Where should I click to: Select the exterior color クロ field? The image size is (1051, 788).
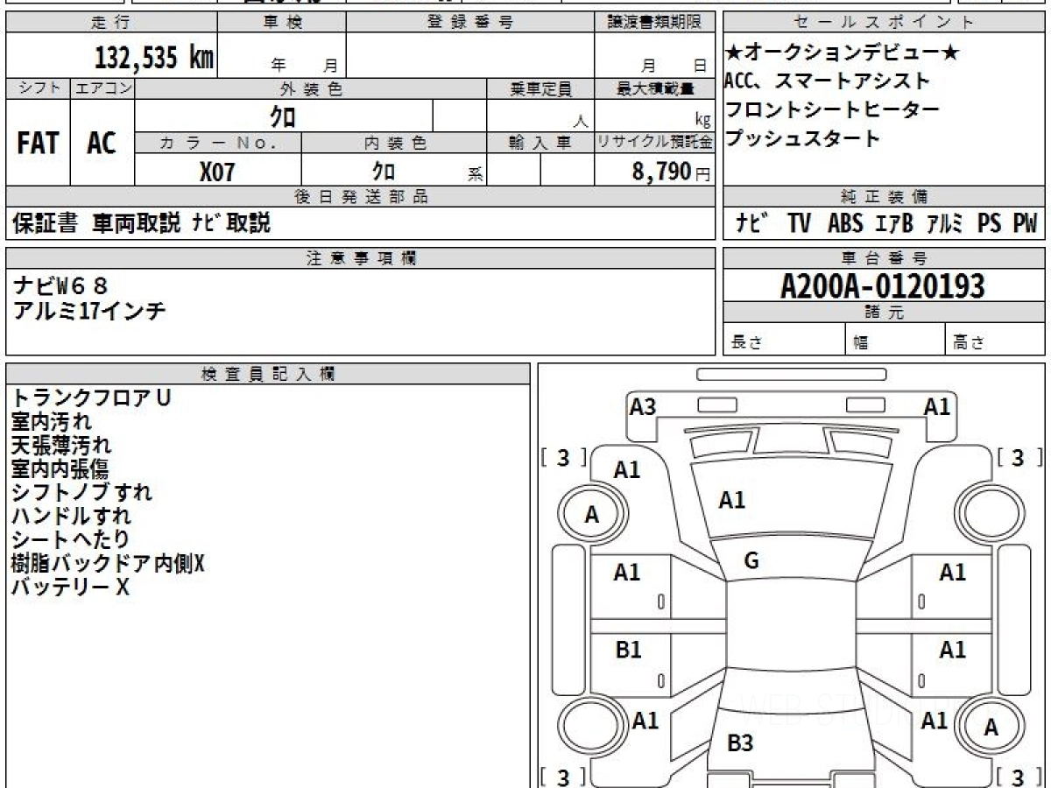[280, 115]
